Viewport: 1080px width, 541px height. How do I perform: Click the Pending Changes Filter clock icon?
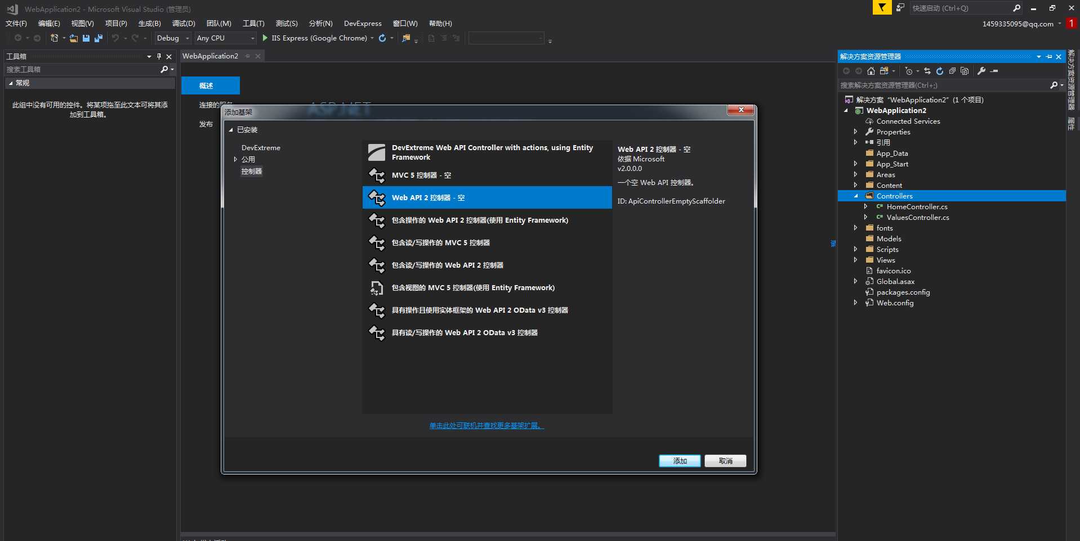point(909,71)
